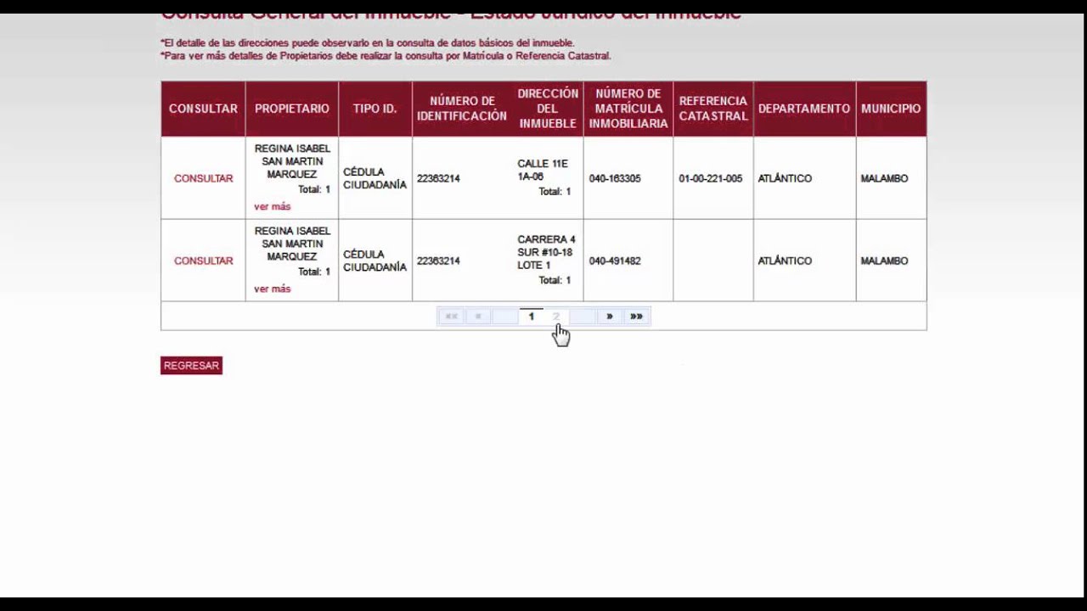Select catastral reference 01-00-221-005
Viewport: 1087px width, 611px height.
711,178
